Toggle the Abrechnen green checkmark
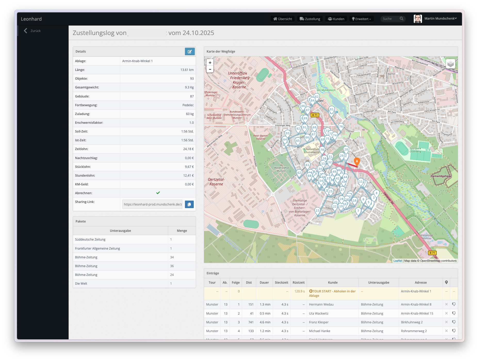This screenshot has width=479, height=361. click(x=158, y=193)
